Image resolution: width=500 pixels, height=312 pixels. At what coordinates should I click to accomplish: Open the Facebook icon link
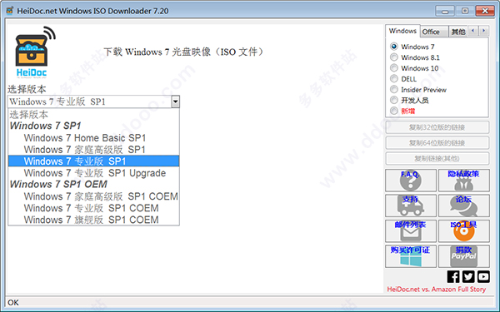coord(453,277)
